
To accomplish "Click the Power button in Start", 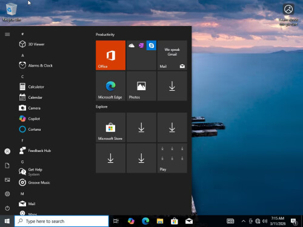I will (7, 208).
